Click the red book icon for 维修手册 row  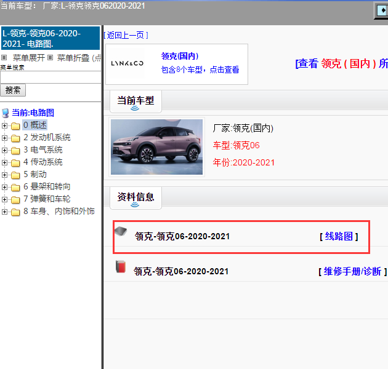click(121, 267)
